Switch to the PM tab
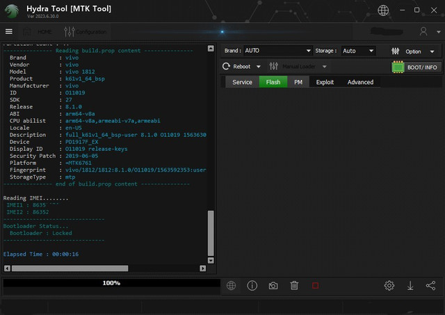The image size is (445, 315). [x=298, y=82]
